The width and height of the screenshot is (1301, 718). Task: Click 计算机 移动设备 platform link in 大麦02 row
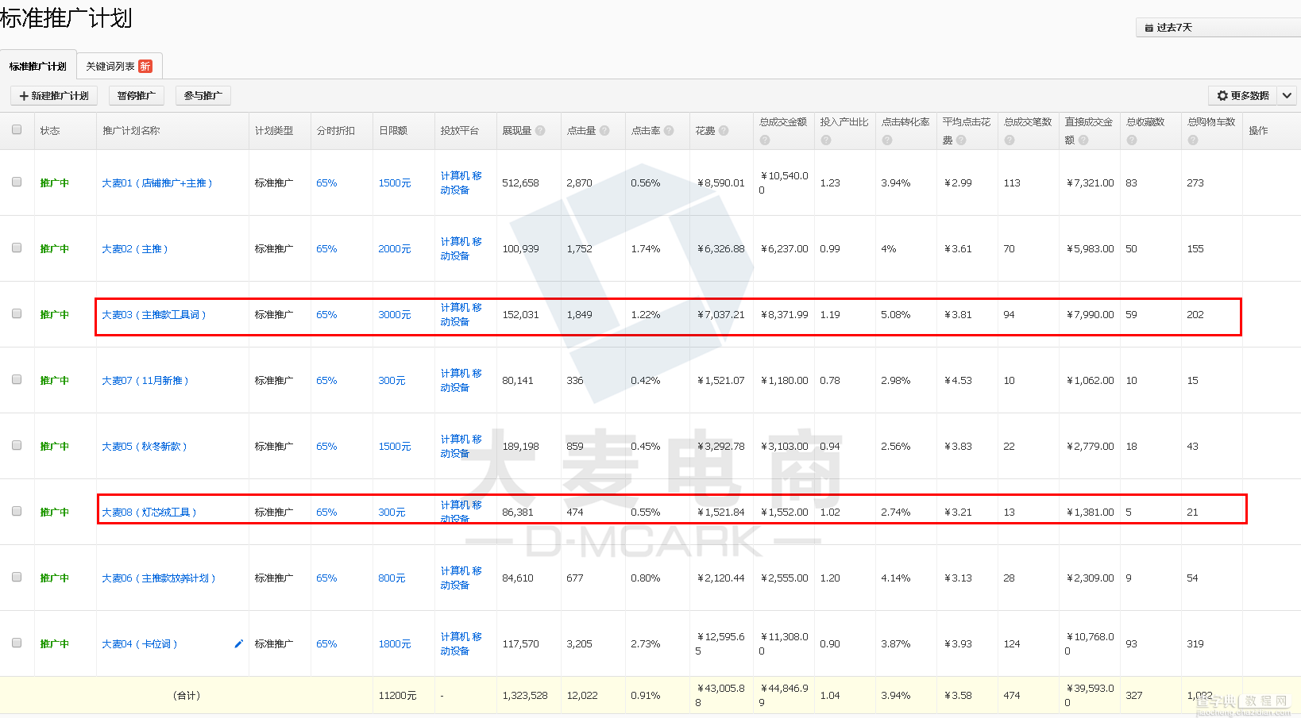point(461,249)
